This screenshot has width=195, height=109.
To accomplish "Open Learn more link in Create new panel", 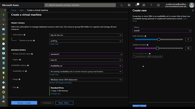I will coord(185,19).
